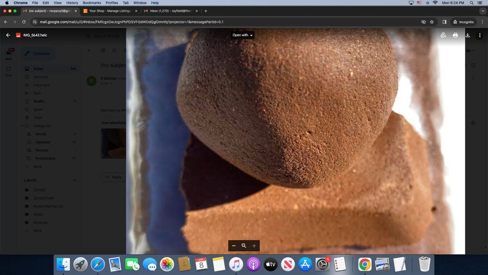Open Launchpad from the dock
This screenshot has height=275, width=488.
point(81,265)
